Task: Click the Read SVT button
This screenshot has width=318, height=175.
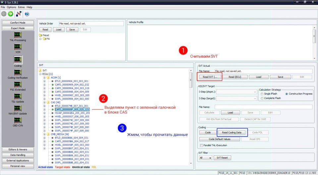Action: (x=210, y=77)
